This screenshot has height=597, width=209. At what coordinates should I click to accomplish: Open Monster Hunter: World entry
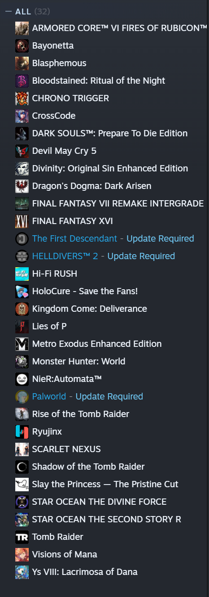pyautogui.click(x=104, y=361)
